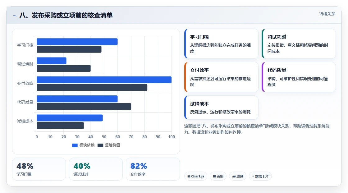The width and height of the screenshot is (348, 193).
Task: Click the heading 八、发布采购或立项前的核查清单
Action: pyautogui.click(x=66, y=15)
